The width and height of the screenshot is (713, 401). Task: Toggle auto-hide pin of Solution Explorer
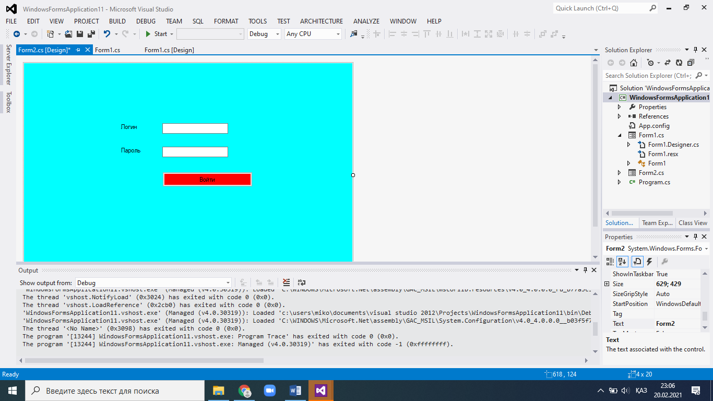coord(695,50)
